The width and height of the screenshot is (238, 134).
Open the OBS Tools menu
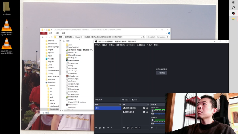pos(150,45)
